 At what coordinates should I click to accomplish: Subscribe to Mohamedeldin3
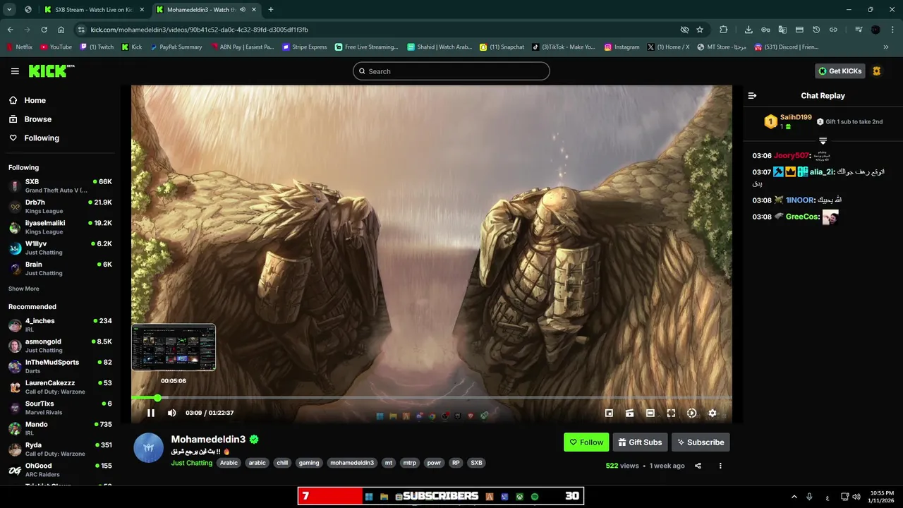pyautogui.click(x=701, y=442)
